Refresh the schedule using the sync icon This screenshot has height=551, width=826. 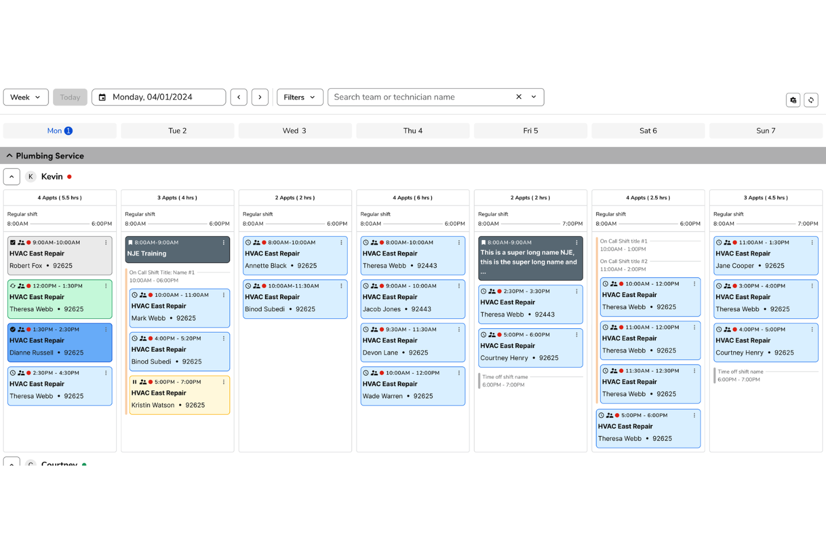[811, 100]
